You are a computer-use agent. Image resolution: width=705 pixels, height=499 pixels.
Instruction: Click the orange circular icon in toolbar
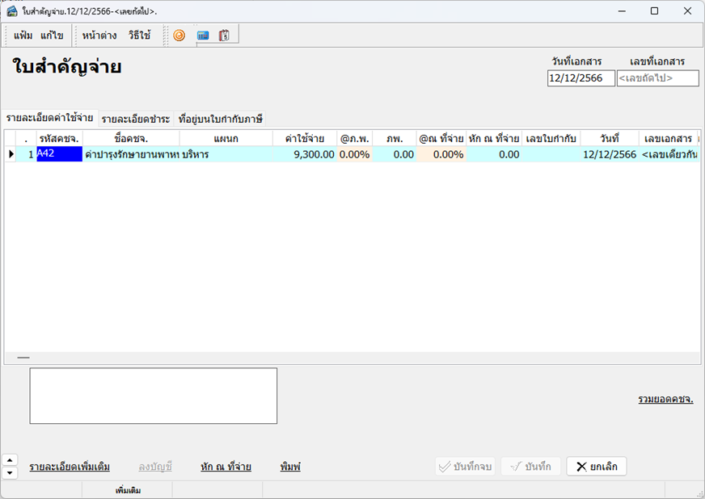point(179,36)
